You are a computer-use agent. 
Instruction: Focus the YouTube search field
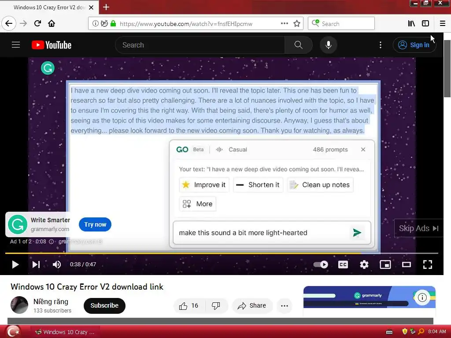[200, 45]
